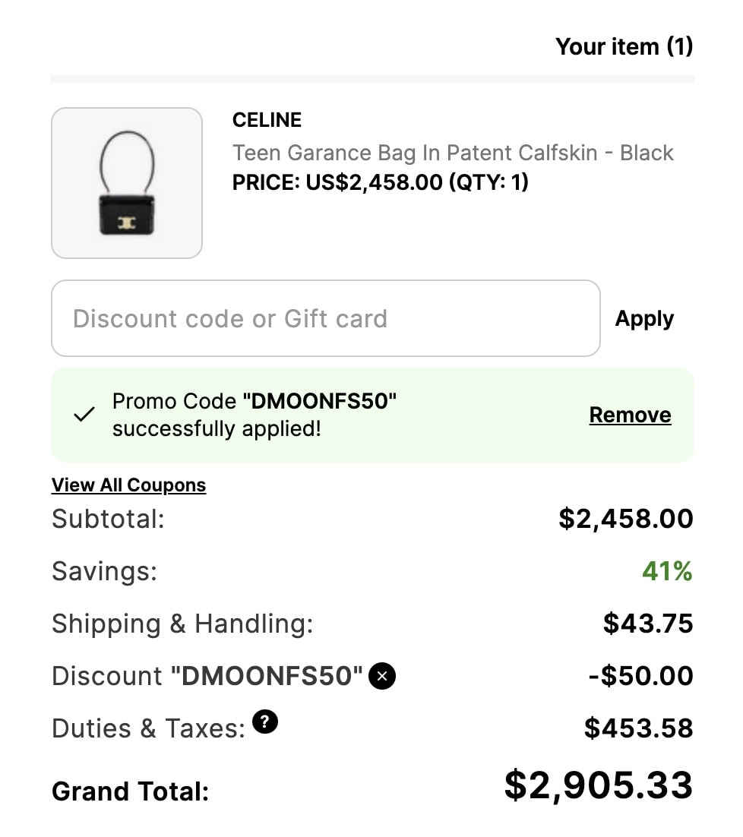Click the green 41% savings value
Image resolution: width=743 pixels, height=837 pixels.
click(x=667, y=571)
